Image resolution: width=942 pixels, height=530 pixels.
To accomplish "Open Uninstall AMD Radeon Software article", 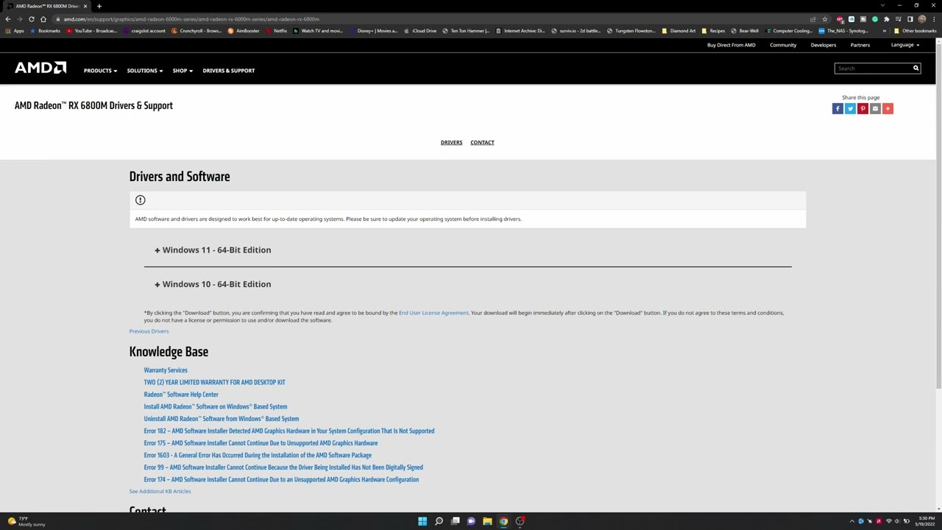I will 222,419.
